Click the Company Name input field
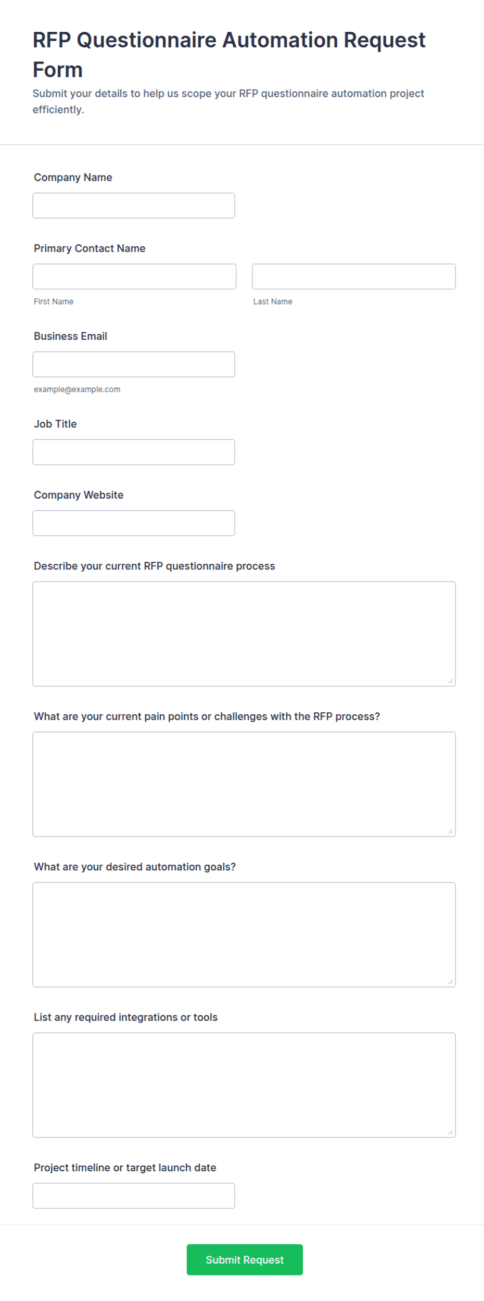Viewport: 484px width, 1301px height. (x=134, y=206)
